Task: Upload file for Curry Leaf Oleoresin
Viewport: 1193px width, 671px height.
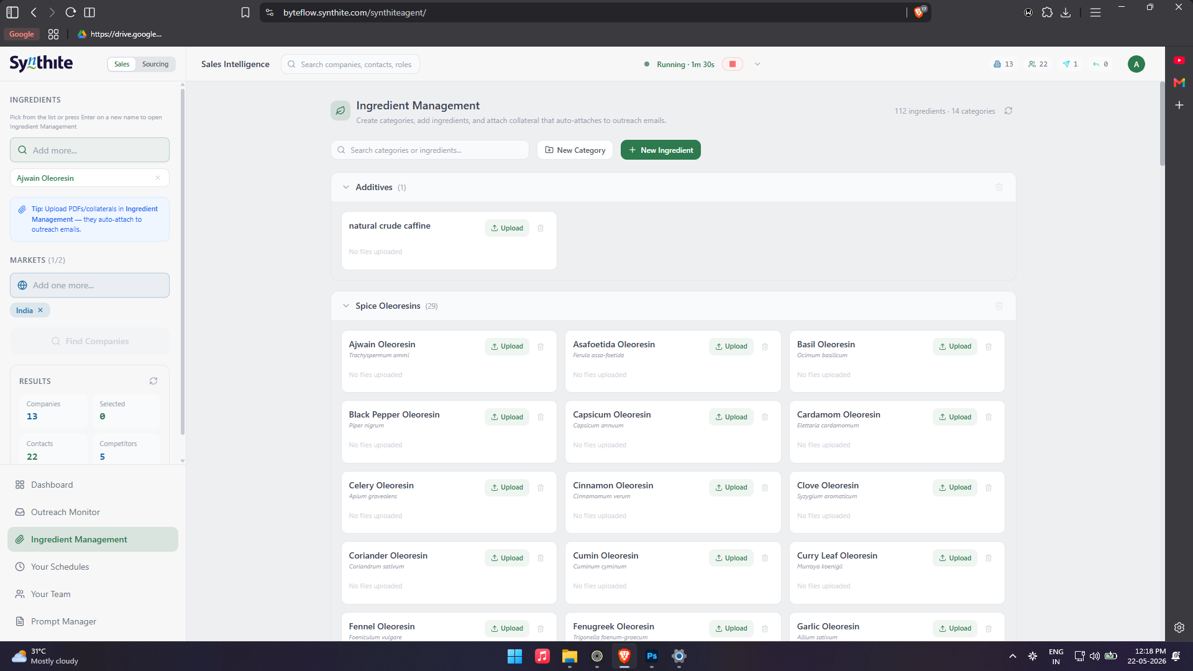Action: [955, 558]
